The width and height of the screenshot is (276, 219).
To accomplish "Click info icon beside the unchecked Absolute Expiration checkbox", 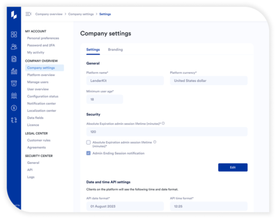I will (x=155, y=142).
